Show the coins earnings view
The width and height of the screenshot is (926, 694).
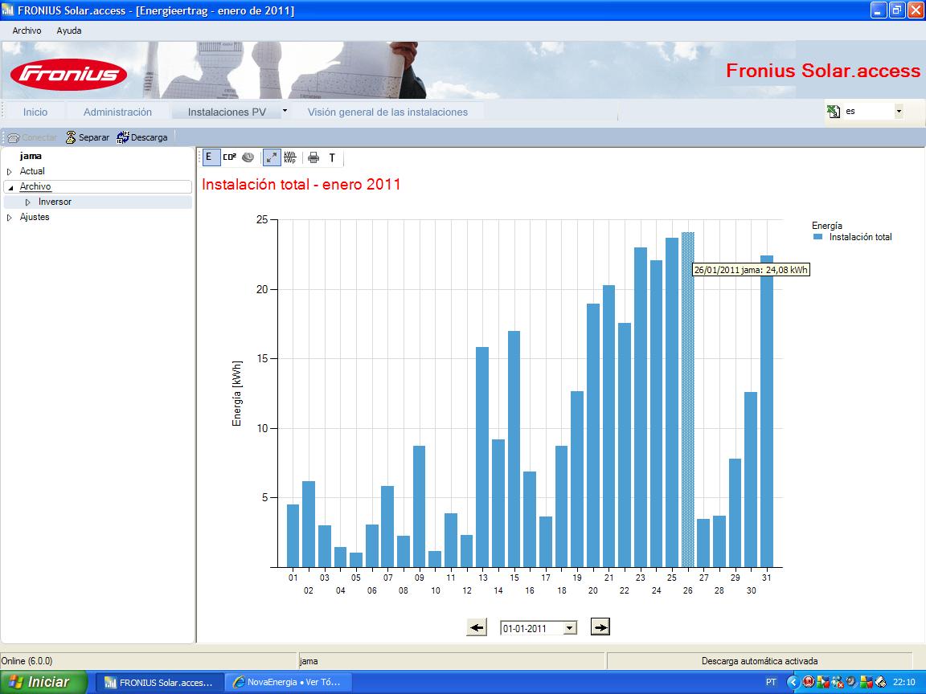click(x=248, y=157)
